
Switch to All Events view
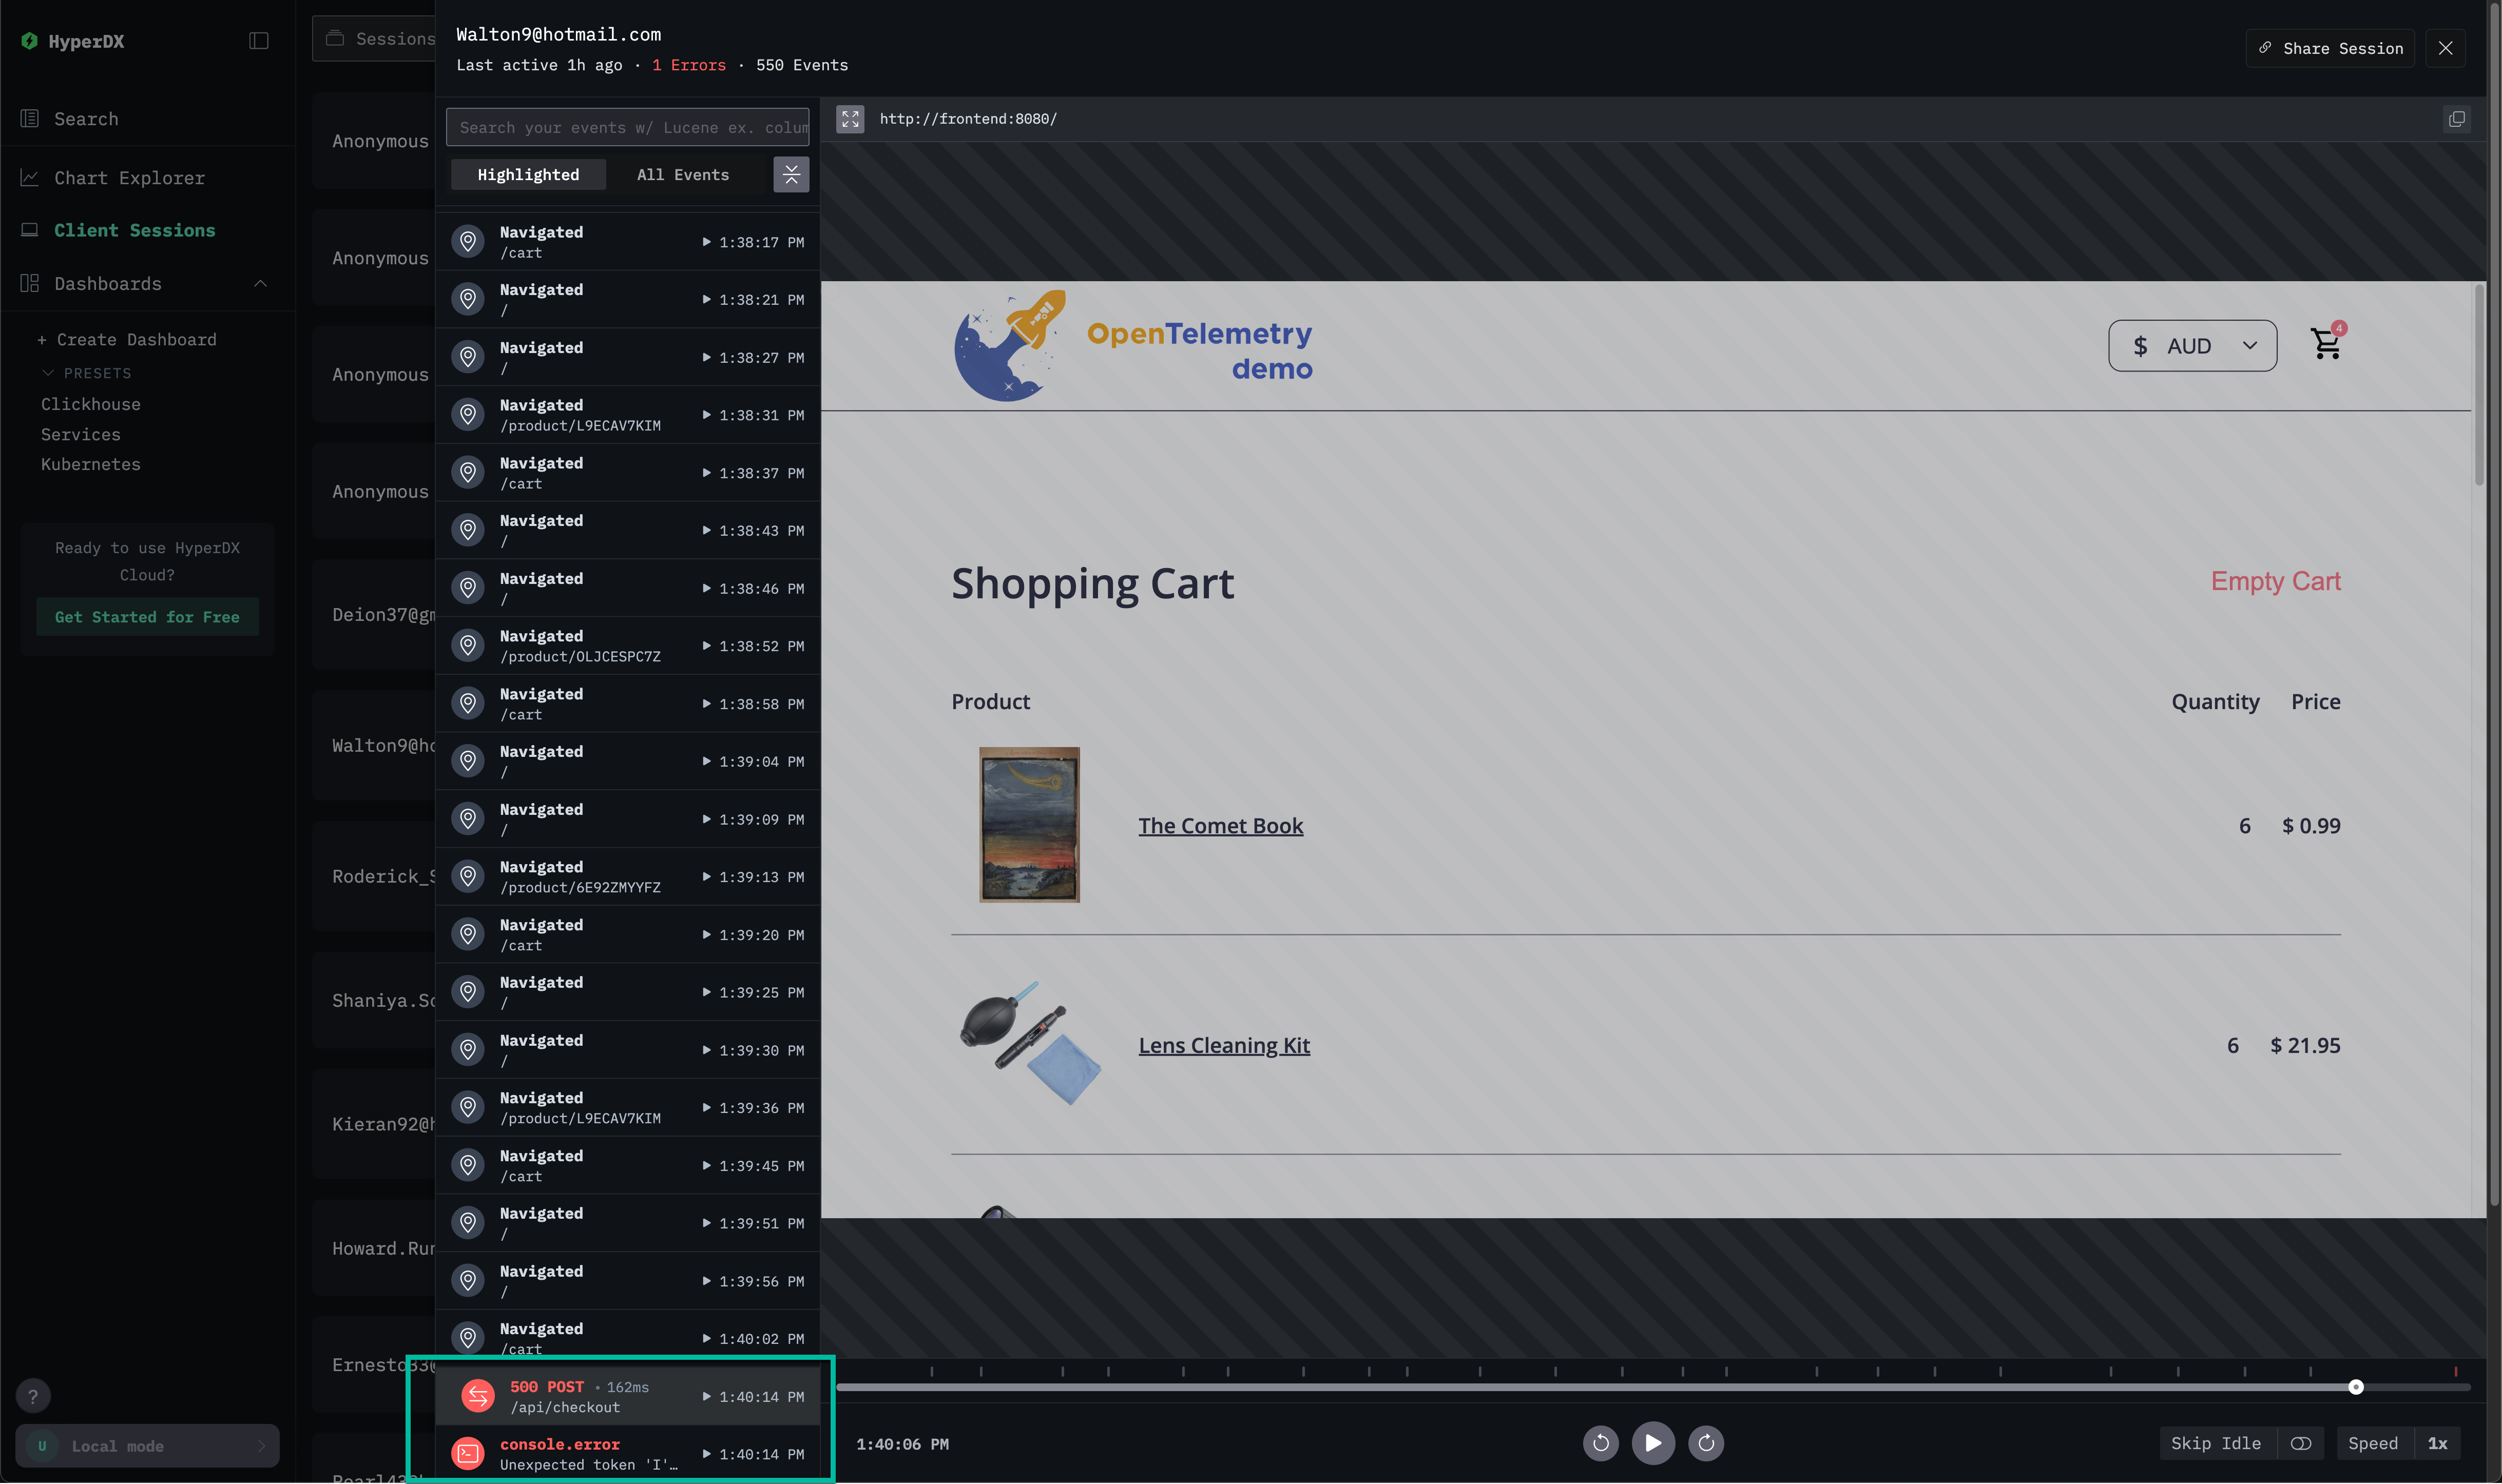[682, 174]
